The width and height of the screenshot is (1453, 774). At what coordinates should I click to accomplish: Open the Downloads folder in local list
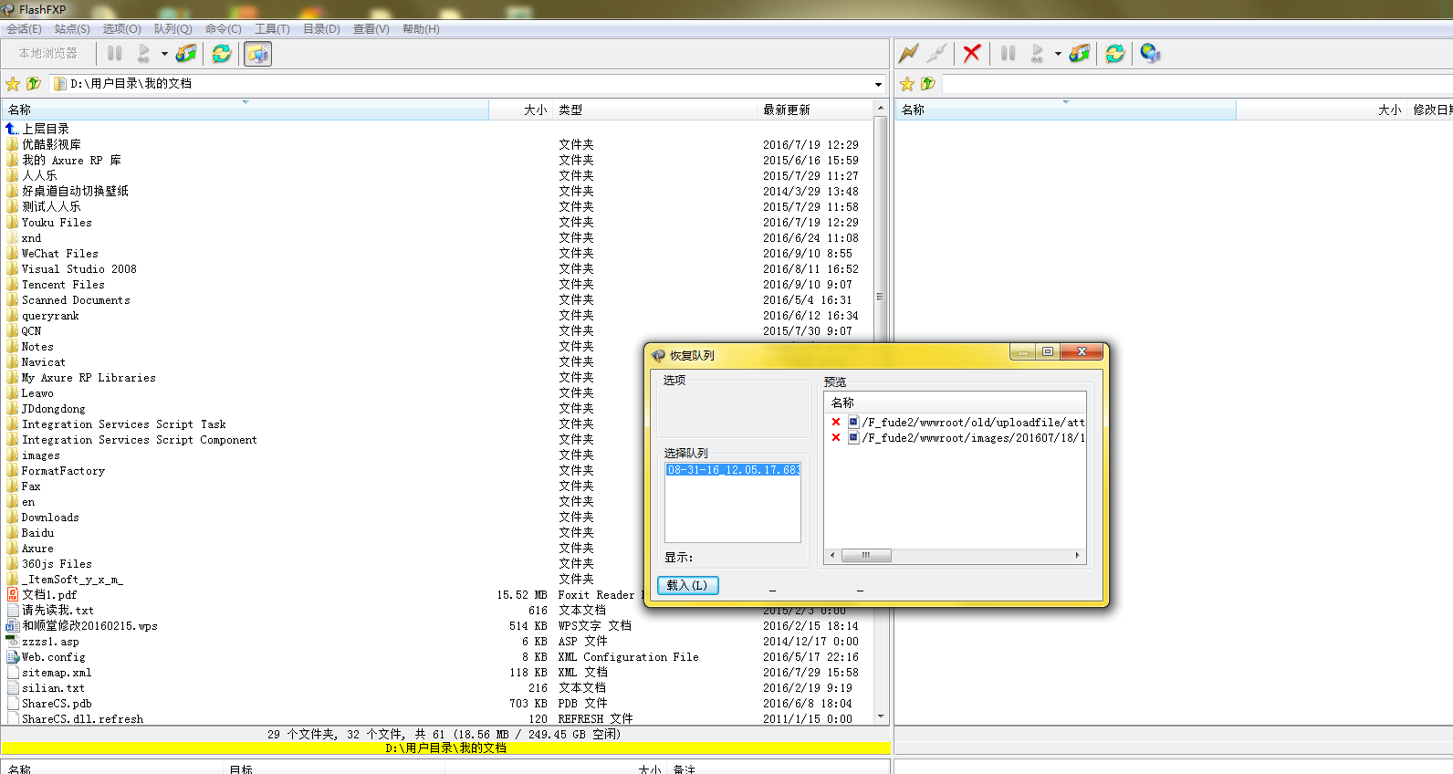coord(50,518)
